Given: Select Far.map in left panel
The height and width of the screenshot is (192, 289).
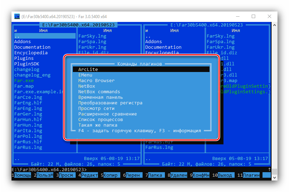Looking at the screenshot, I should [24, 86].
